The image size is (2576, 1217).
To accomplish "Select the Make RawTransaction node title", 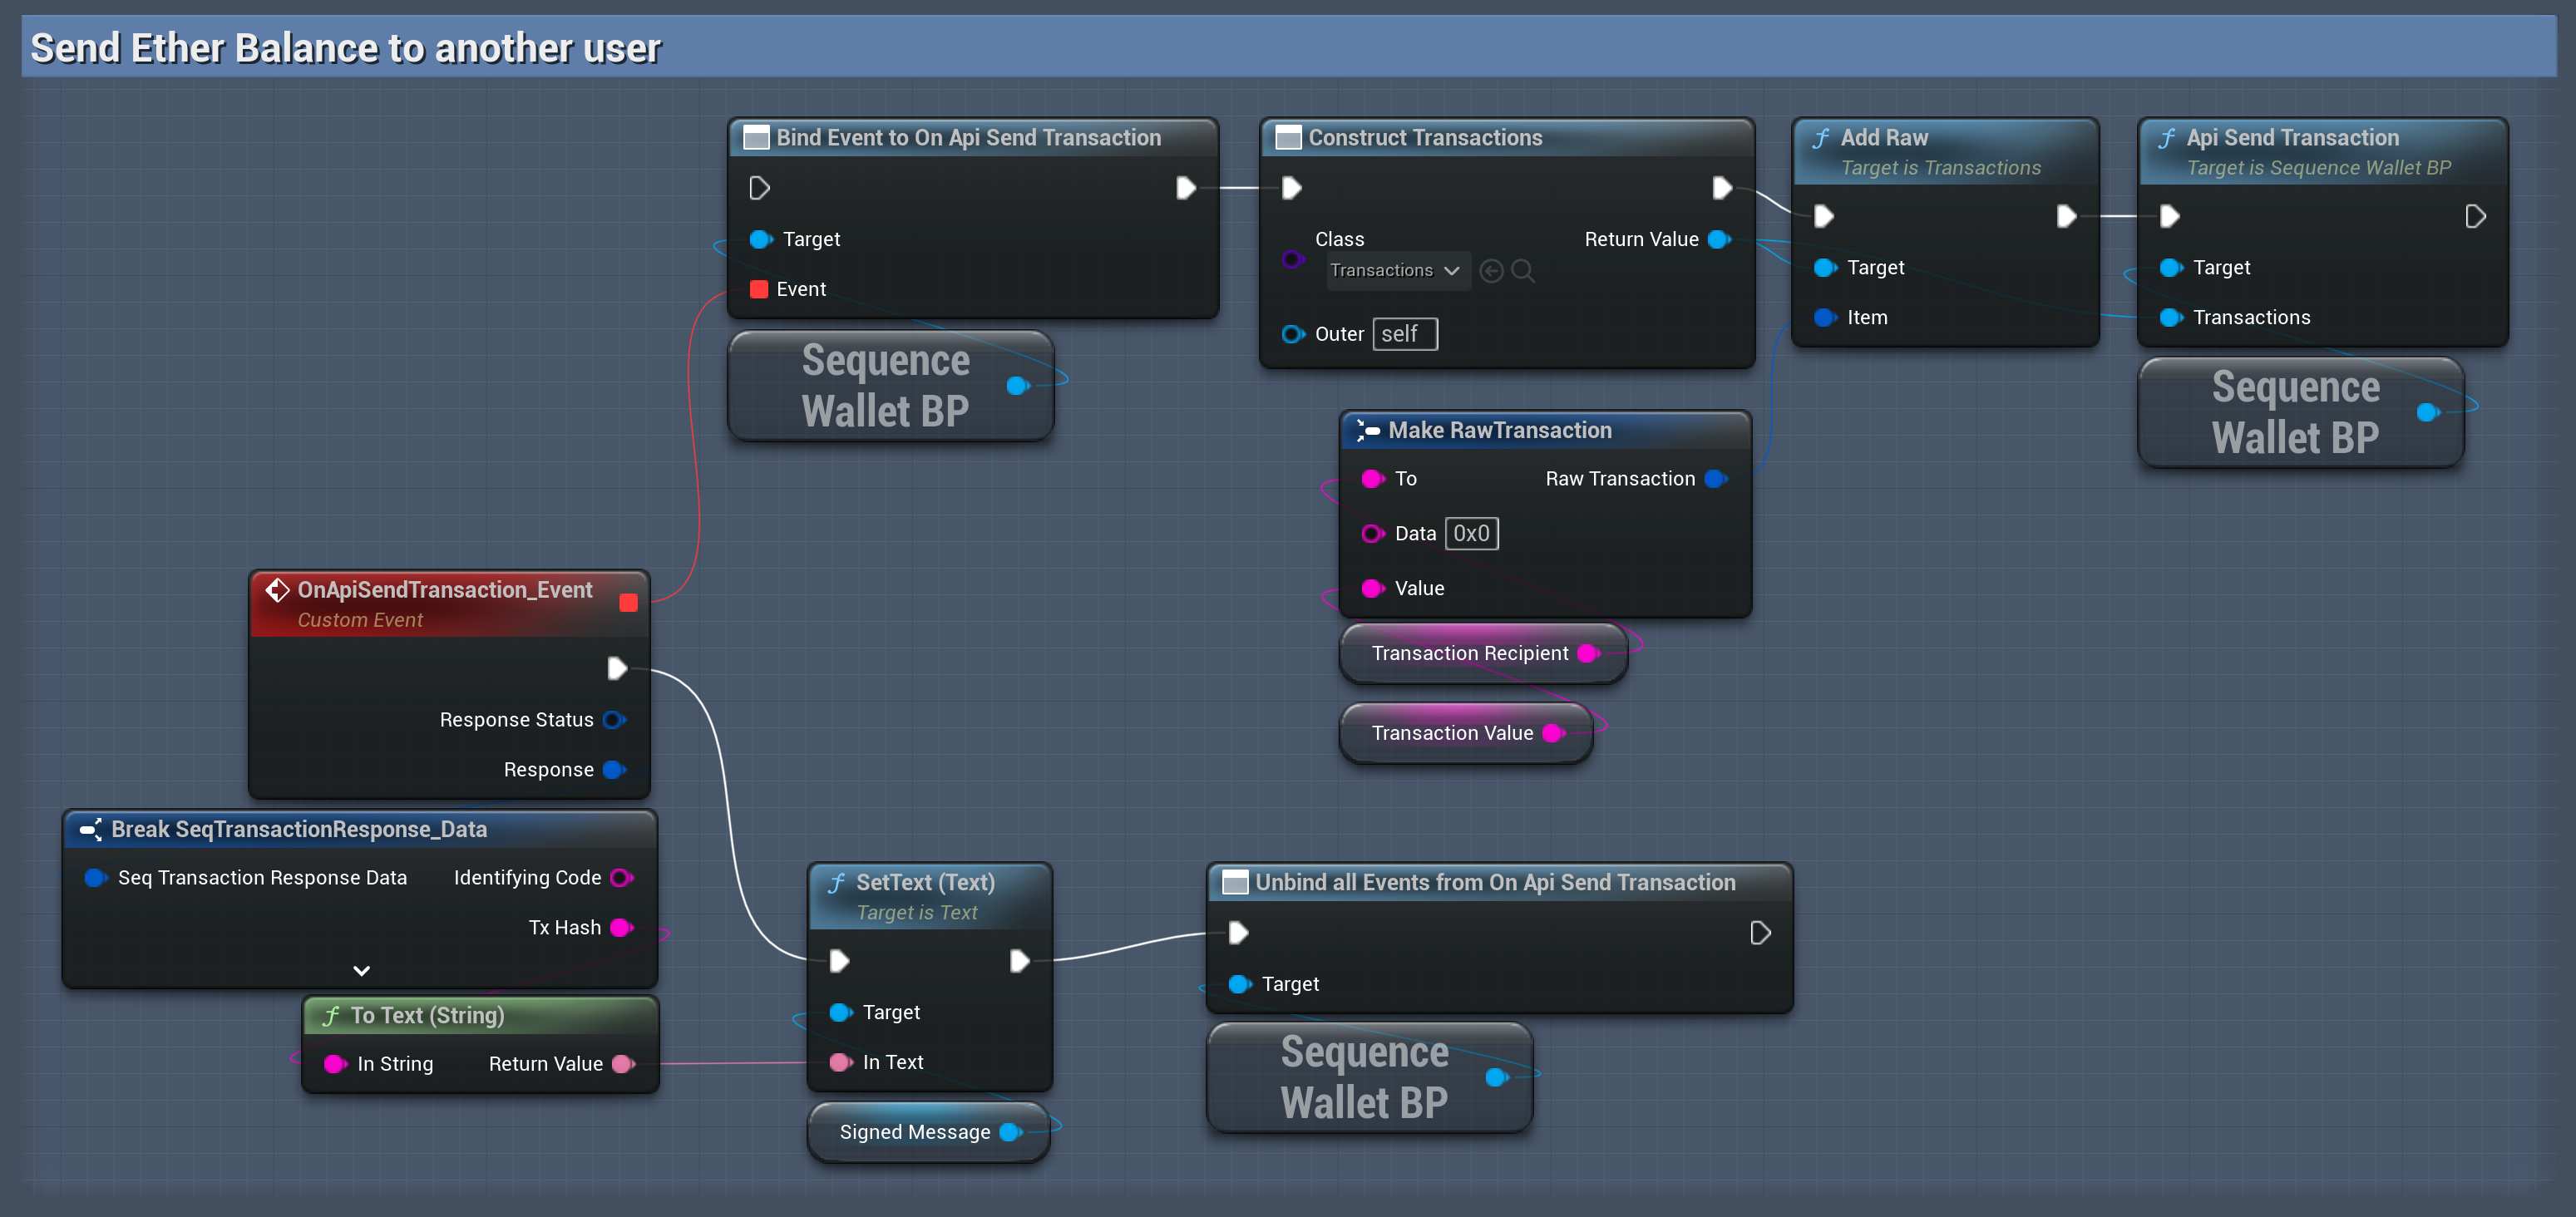I will coord(1499,431).
